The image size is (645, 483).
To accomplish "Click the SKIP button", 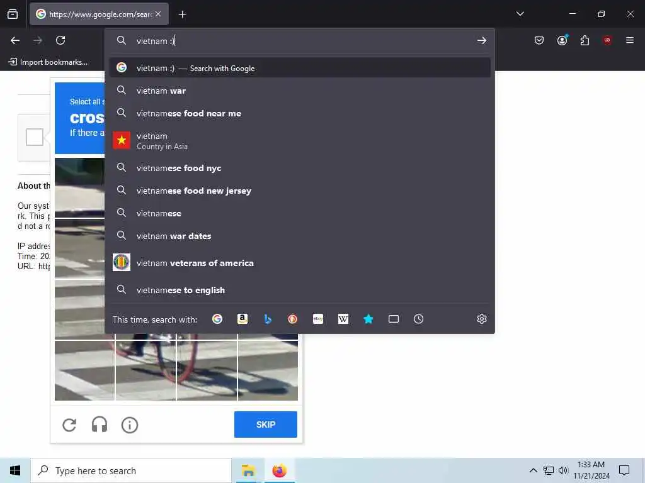I will pyautogui.click(x=266, y=425).
